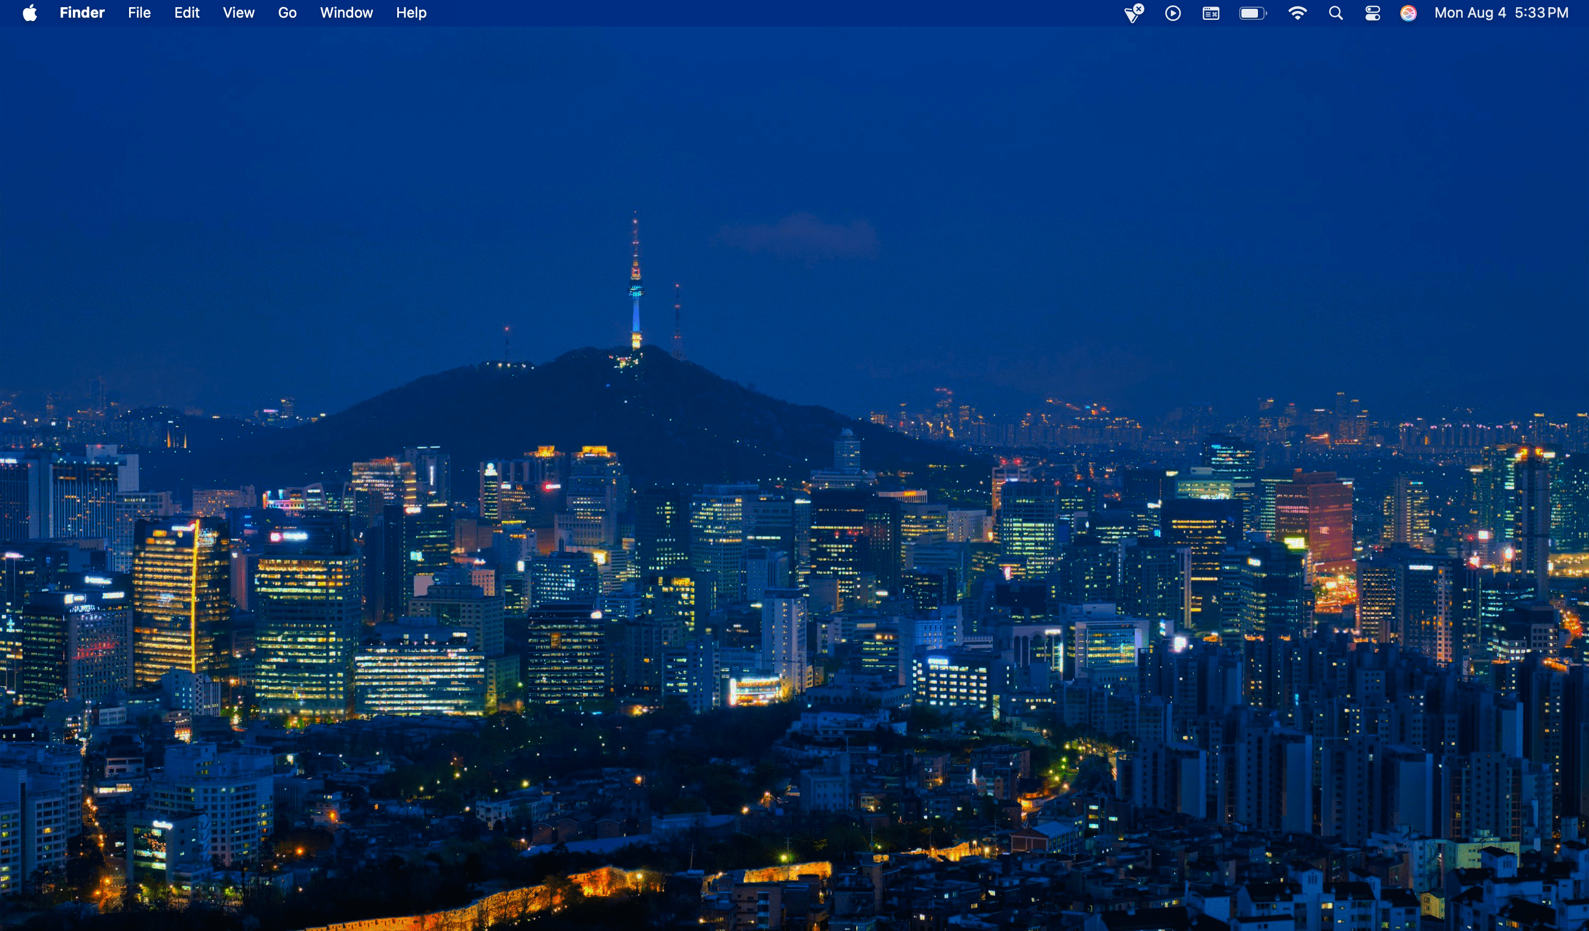Show battery status in menu bar

pos(1253,13)
